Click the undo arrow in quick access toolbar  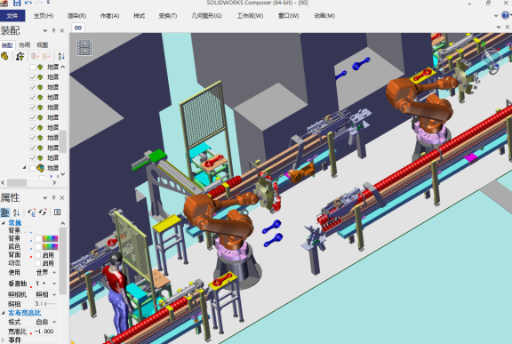(28, 3)
